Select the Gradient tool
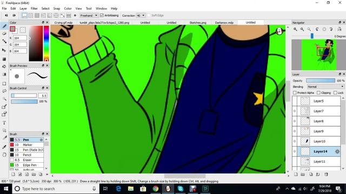Image resolution: width=346 pixels, height=194 pixels. click(4, 74)
